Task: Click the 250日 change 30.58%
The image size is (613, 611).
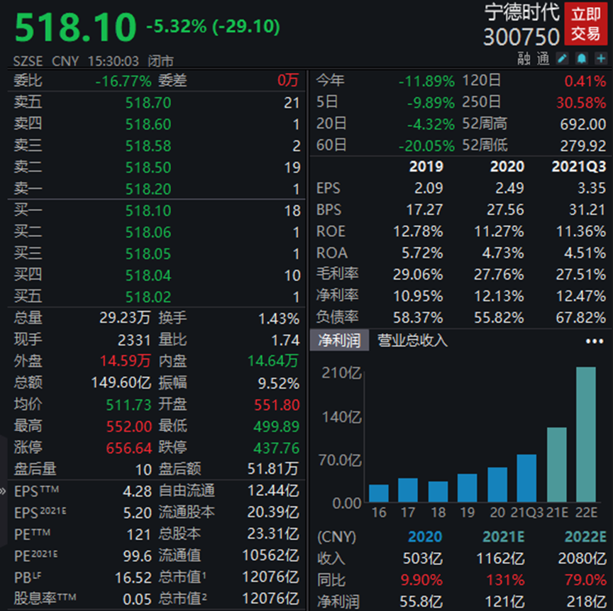Action: click(581, 103)
